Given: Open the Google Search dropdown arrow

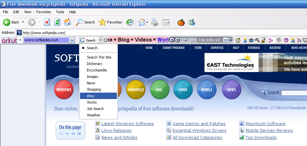Looking at the screenshot, I should 101,40.
